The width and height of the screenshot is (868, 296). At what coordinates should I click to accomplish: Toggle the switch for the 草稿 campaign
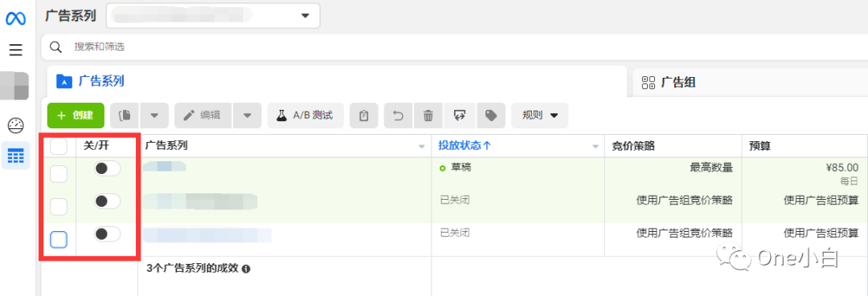click(x=107, y=168)
